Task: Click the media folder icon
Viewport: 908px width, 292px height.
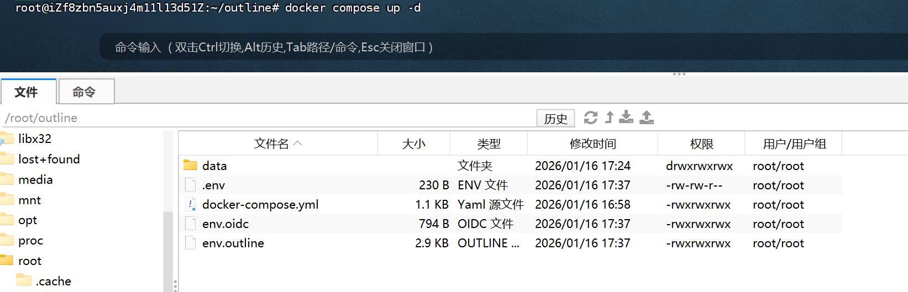Action: 7,179
